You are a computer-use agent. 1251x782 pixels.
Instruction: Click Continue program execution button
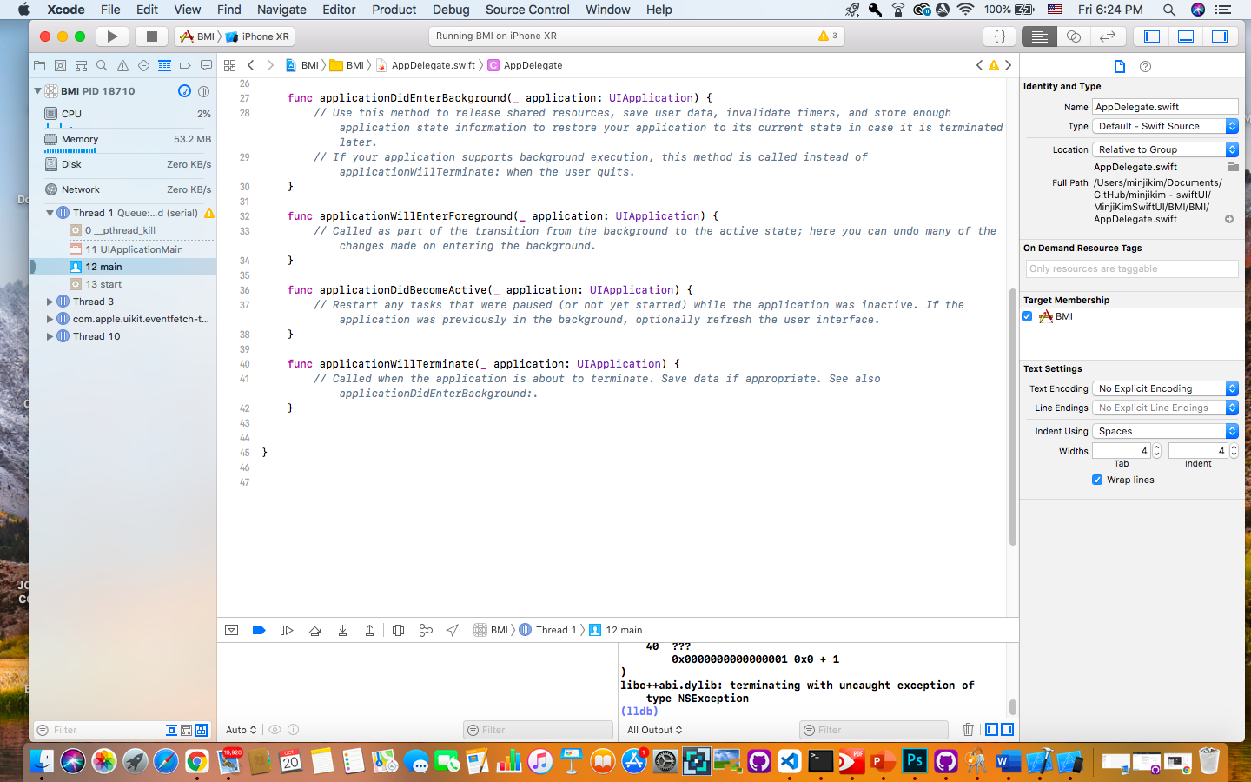pos(287,630)
